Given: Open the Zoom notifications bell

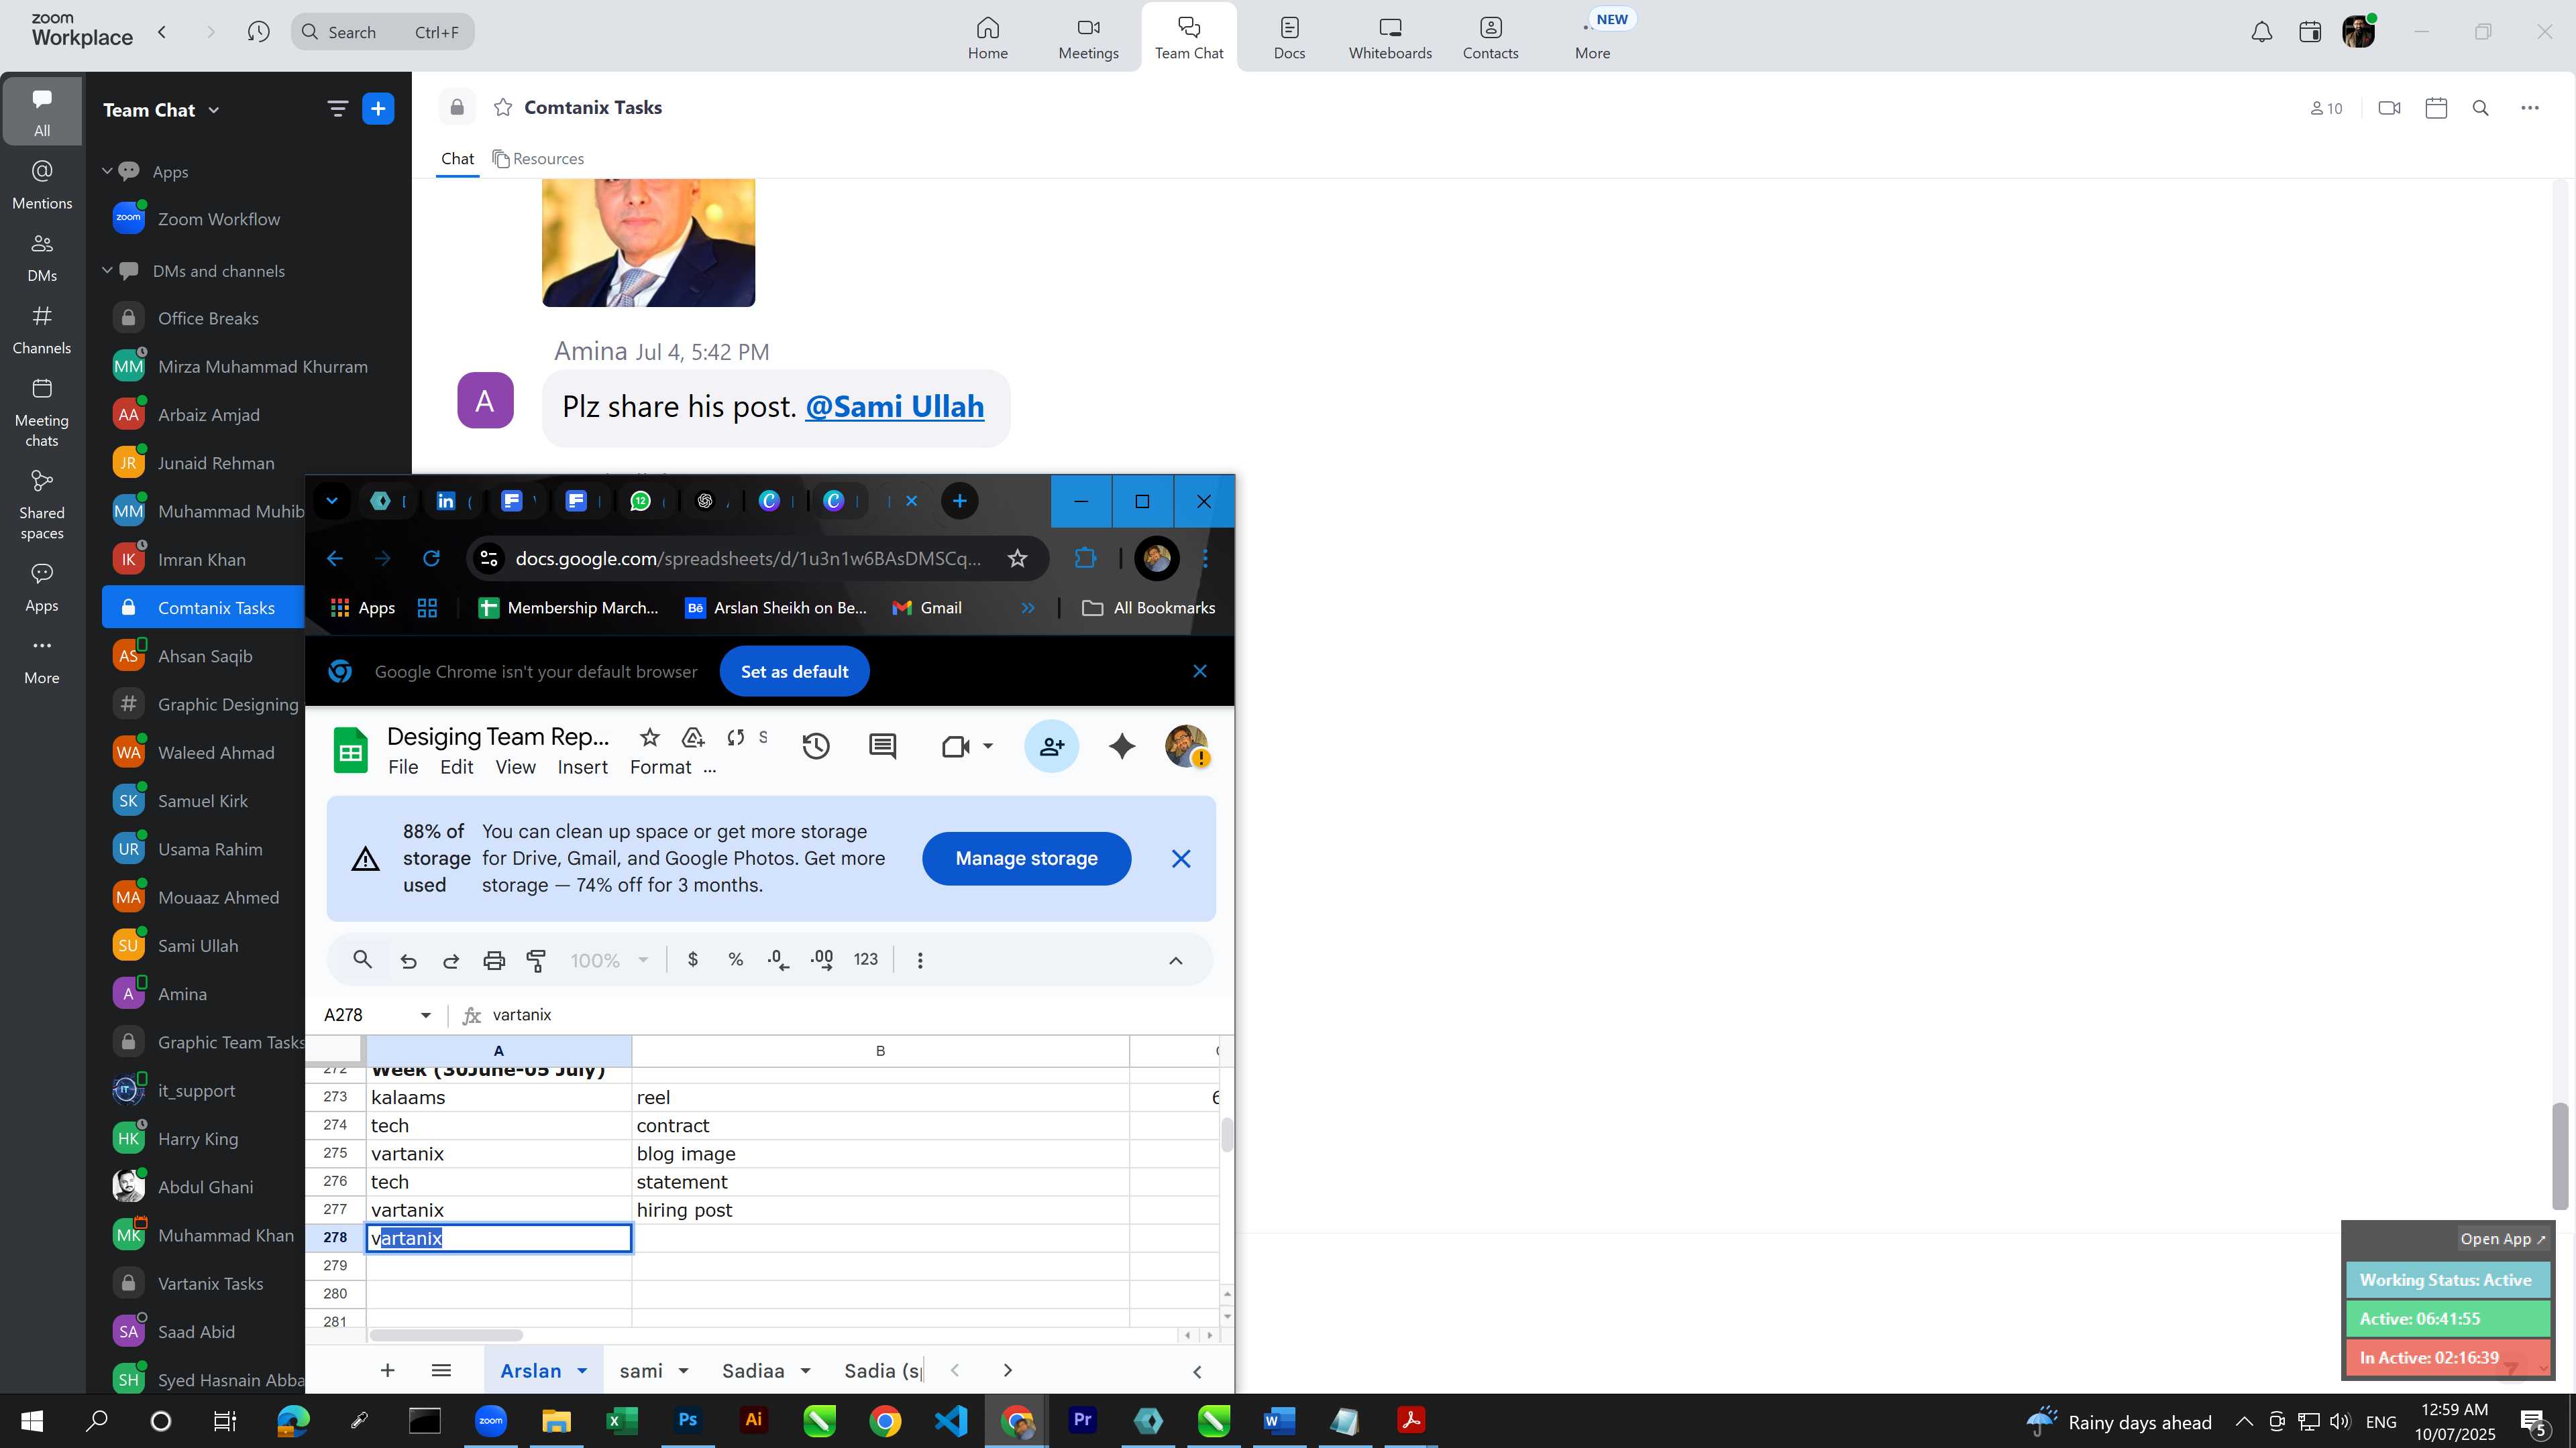Looking at the screenshot, I should (x=2261, y=32).
